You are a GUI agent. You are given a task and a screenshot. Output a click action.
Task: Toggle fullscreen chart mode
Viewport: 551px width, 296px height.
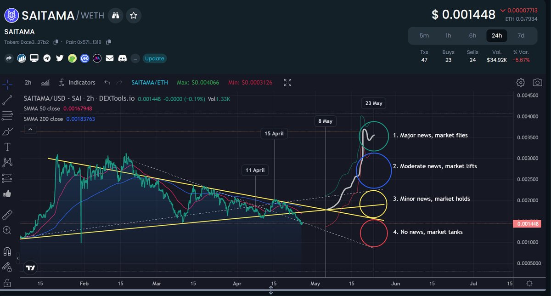pos(287,83)
